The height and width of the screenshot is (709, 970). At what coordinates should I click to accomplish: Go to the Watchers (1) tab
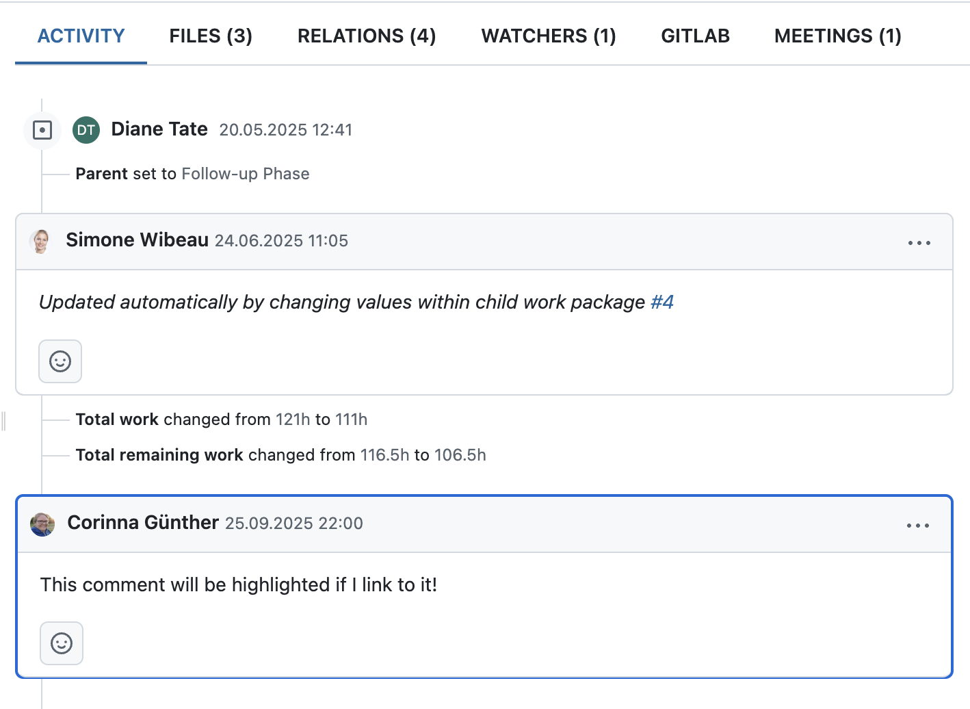coord(548,36)
